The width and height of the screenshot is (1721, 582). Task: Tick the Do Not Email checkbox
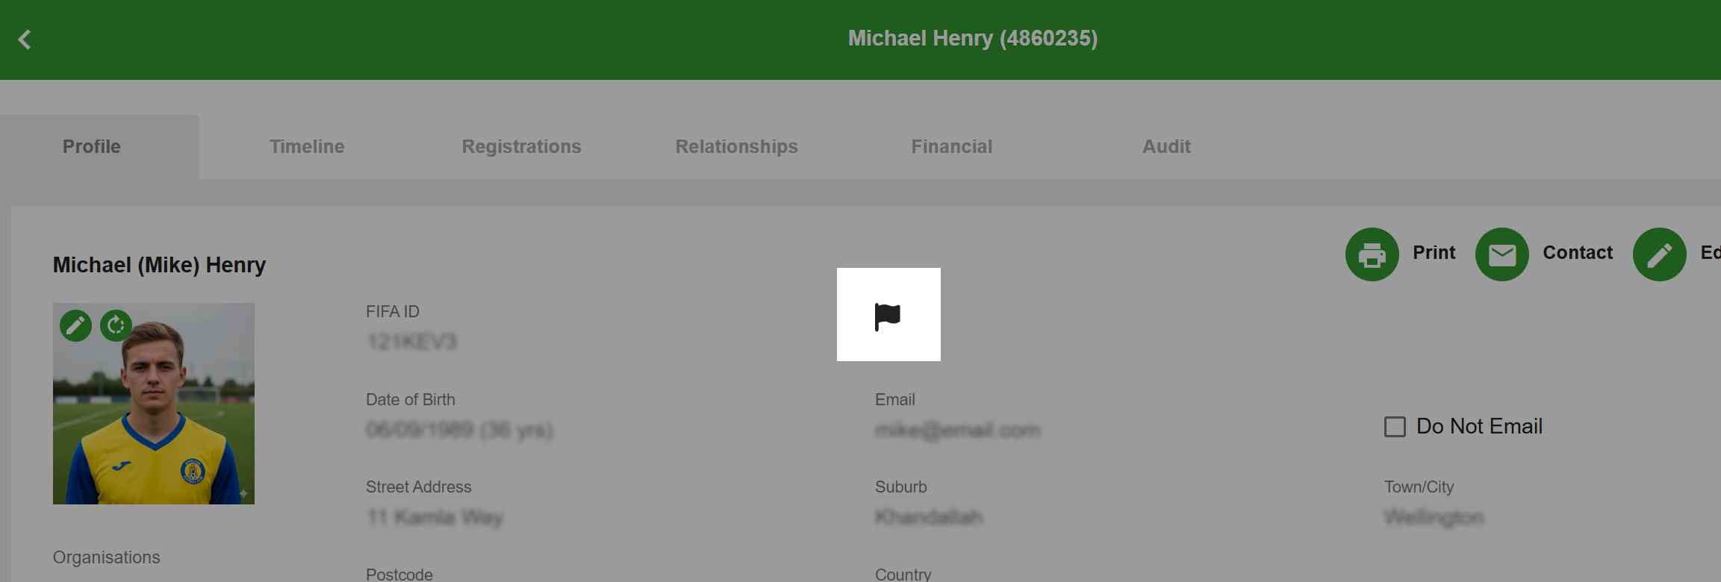click(1395, 427)
